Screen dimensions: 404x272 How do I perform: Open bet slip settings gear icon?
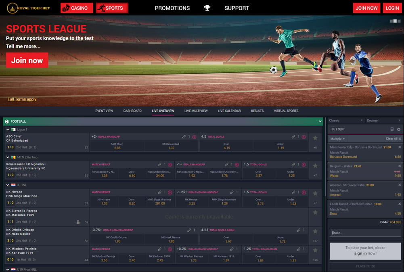pos(399,129)
